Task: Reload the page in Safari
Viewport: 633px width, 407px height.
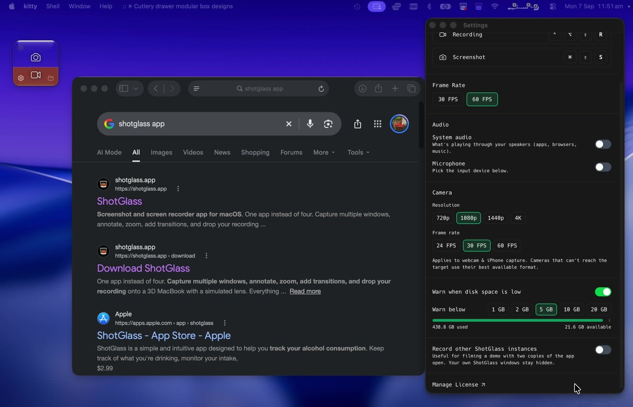Action: pyautogui.click(x=321, y=89)
